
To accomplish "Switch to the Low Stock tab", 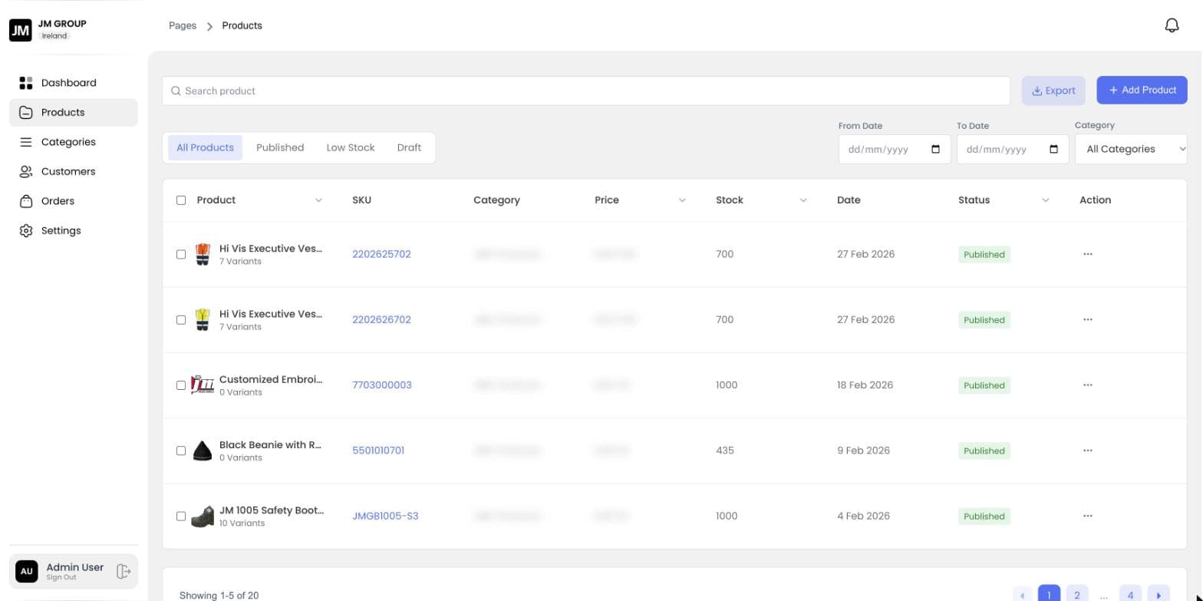I will click(351, 147).
